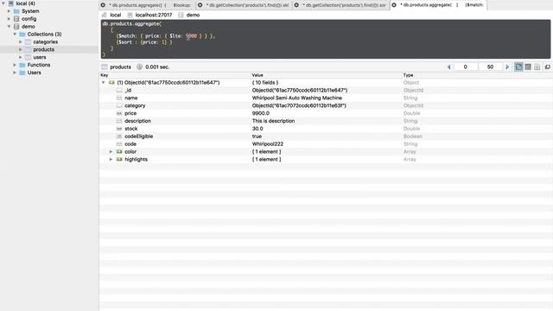Click the local connection computer icon
The width and height of the screenshot is (553, 311).
[11, 3]
